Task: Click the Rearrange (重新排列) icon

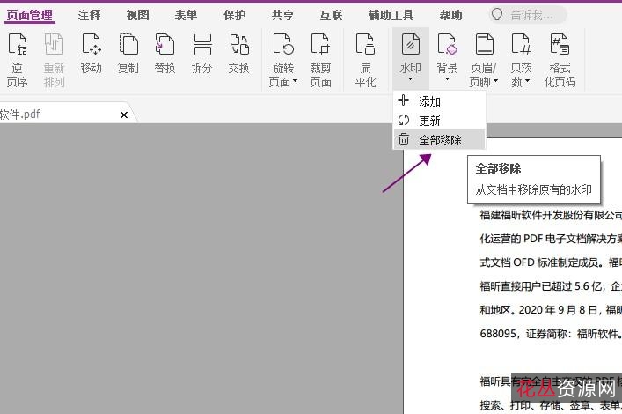Action: (54, 44)
